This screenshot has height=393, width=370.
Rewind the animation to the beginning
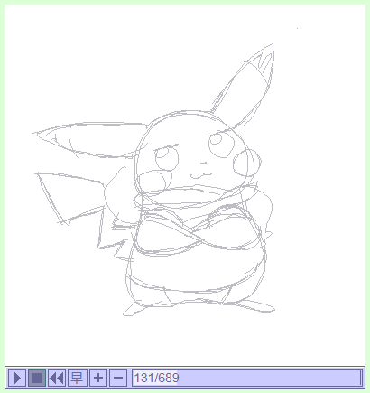pyautogui.click(x=57, y=378)
